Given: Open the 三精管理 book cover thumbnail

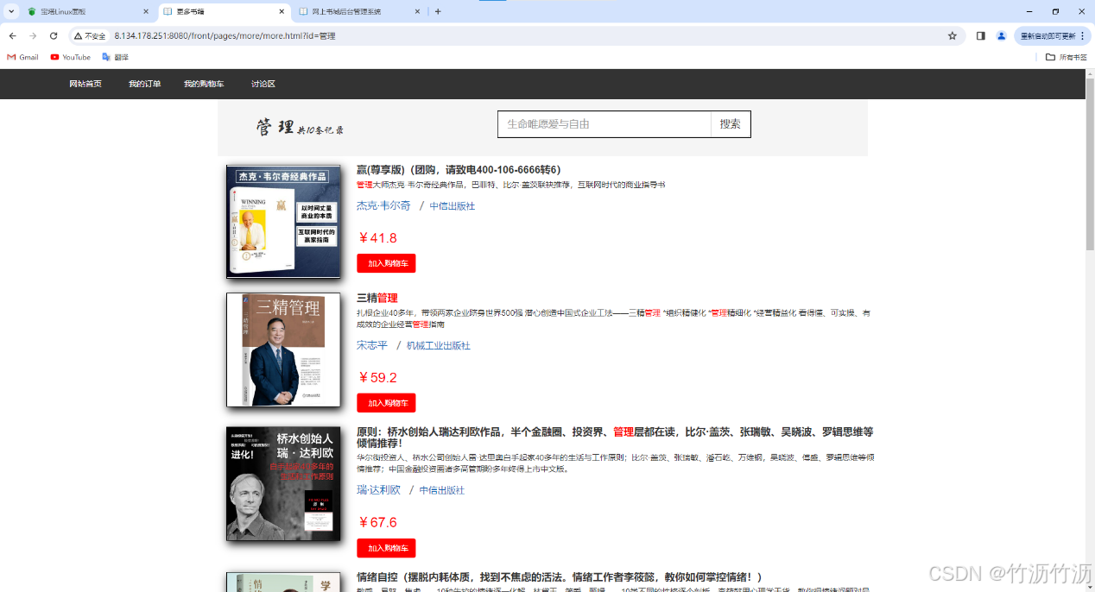Looking at the screenshot, I should point(283,350).
